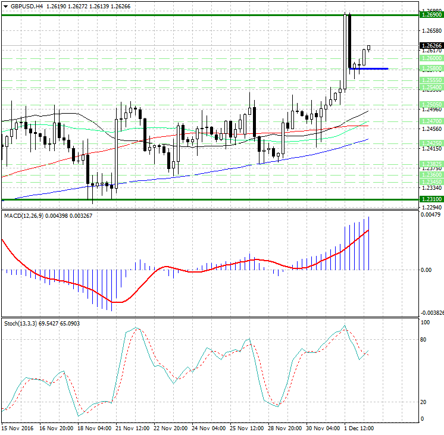
Task: Select the 1.26900 resistance level price label
Action: coord(431,13)
